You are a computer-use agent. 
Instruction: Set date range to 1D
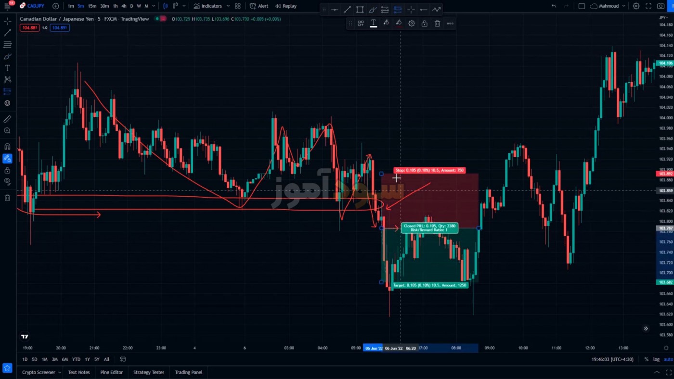(25, 359)
